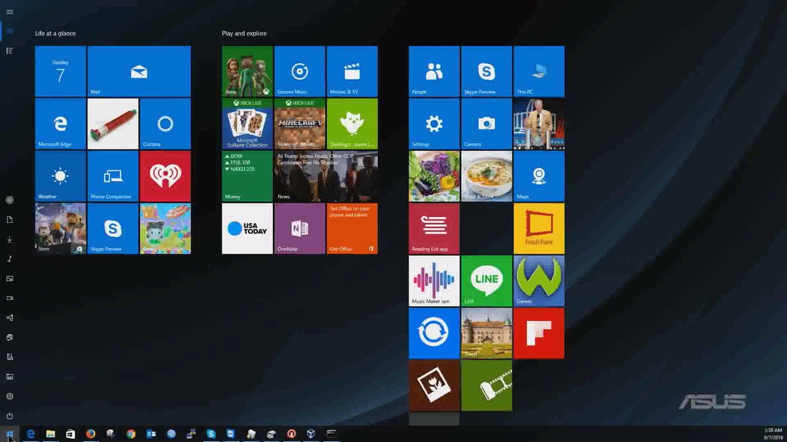Viewport: 787px width, 442px height.
Task: Launch the Groove Music tile
Action: coord(299,71)
